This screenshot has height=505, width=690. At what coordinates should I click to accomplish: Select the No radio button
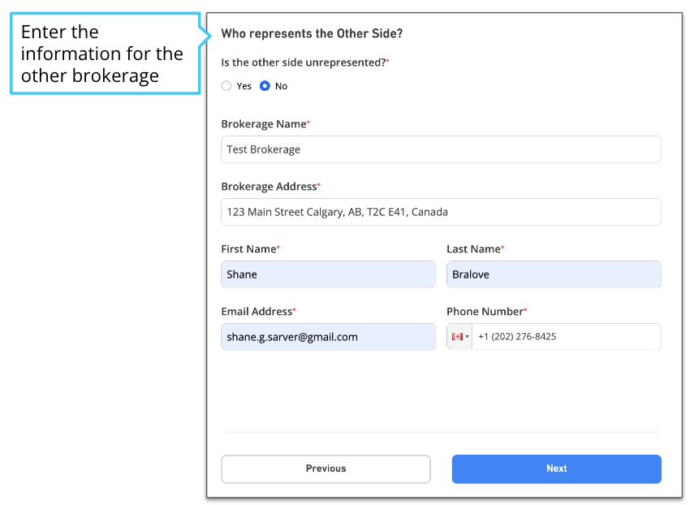(x=265, y=86)
